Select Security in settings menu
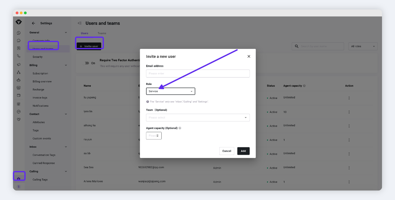The image size is (395, 200). point(38,57)
